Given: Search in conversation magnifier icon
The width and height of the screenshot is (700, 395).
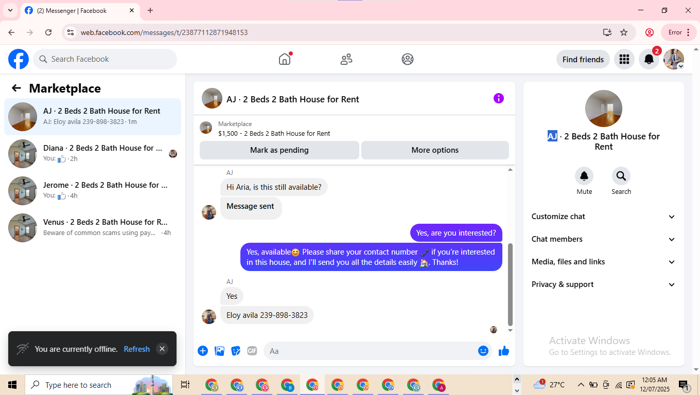Looking at the screenshot, I should point(621,176).
